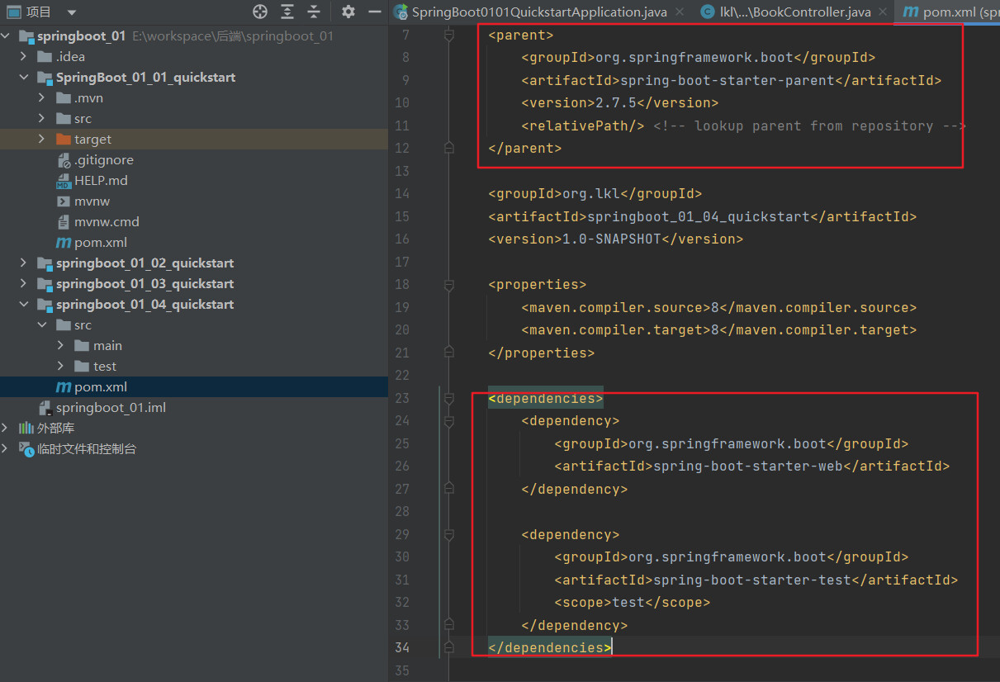Collapse the springboot_01 root project node
Image resolution: width=1000 pixels, height=682 pixels.
click(x=7, y=36)
